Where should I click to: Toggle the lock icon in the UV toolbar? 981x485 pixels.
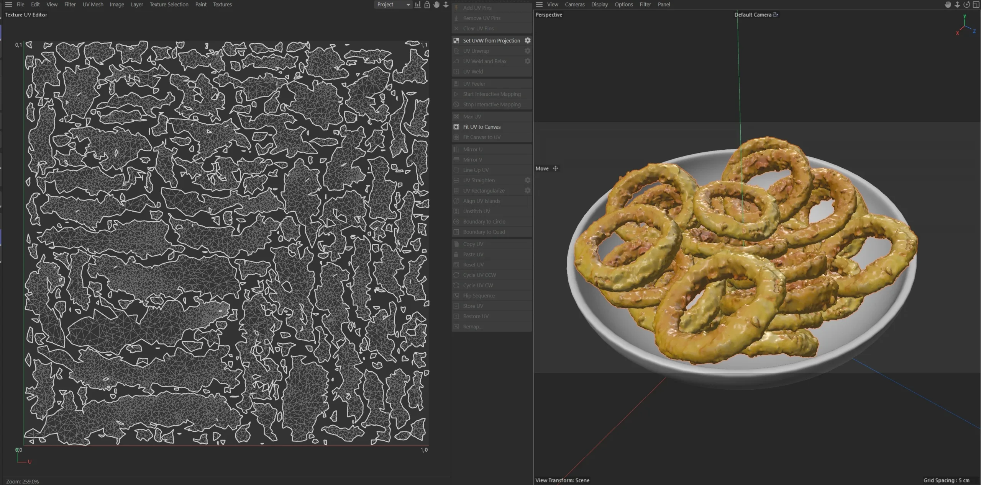(x=427, y=4)
